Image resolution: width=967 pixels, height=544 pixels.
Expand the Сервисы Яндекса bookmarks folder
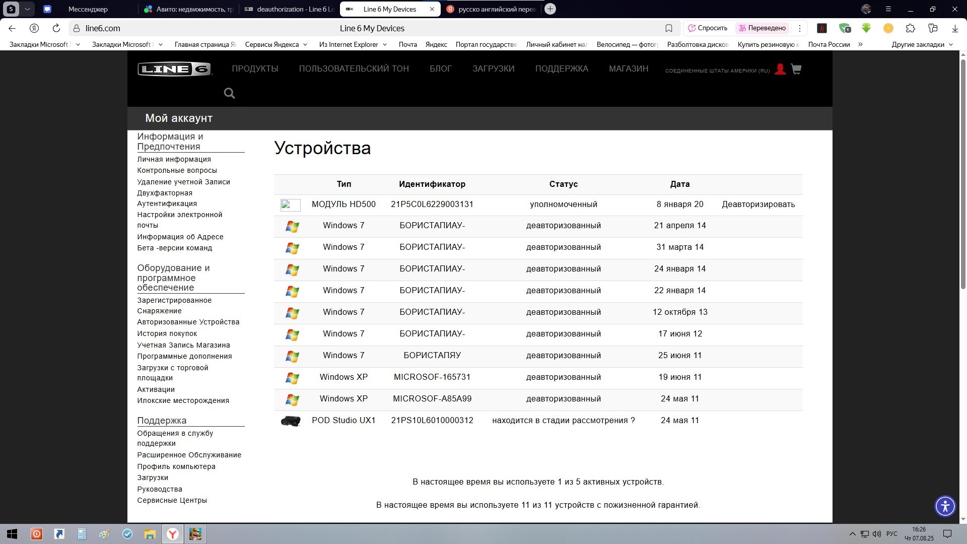(276, 44)
